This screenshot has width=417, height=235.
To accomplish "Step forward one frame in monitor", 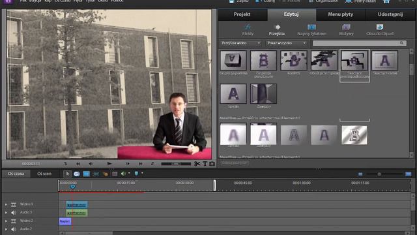I will (x=128, y=164).
